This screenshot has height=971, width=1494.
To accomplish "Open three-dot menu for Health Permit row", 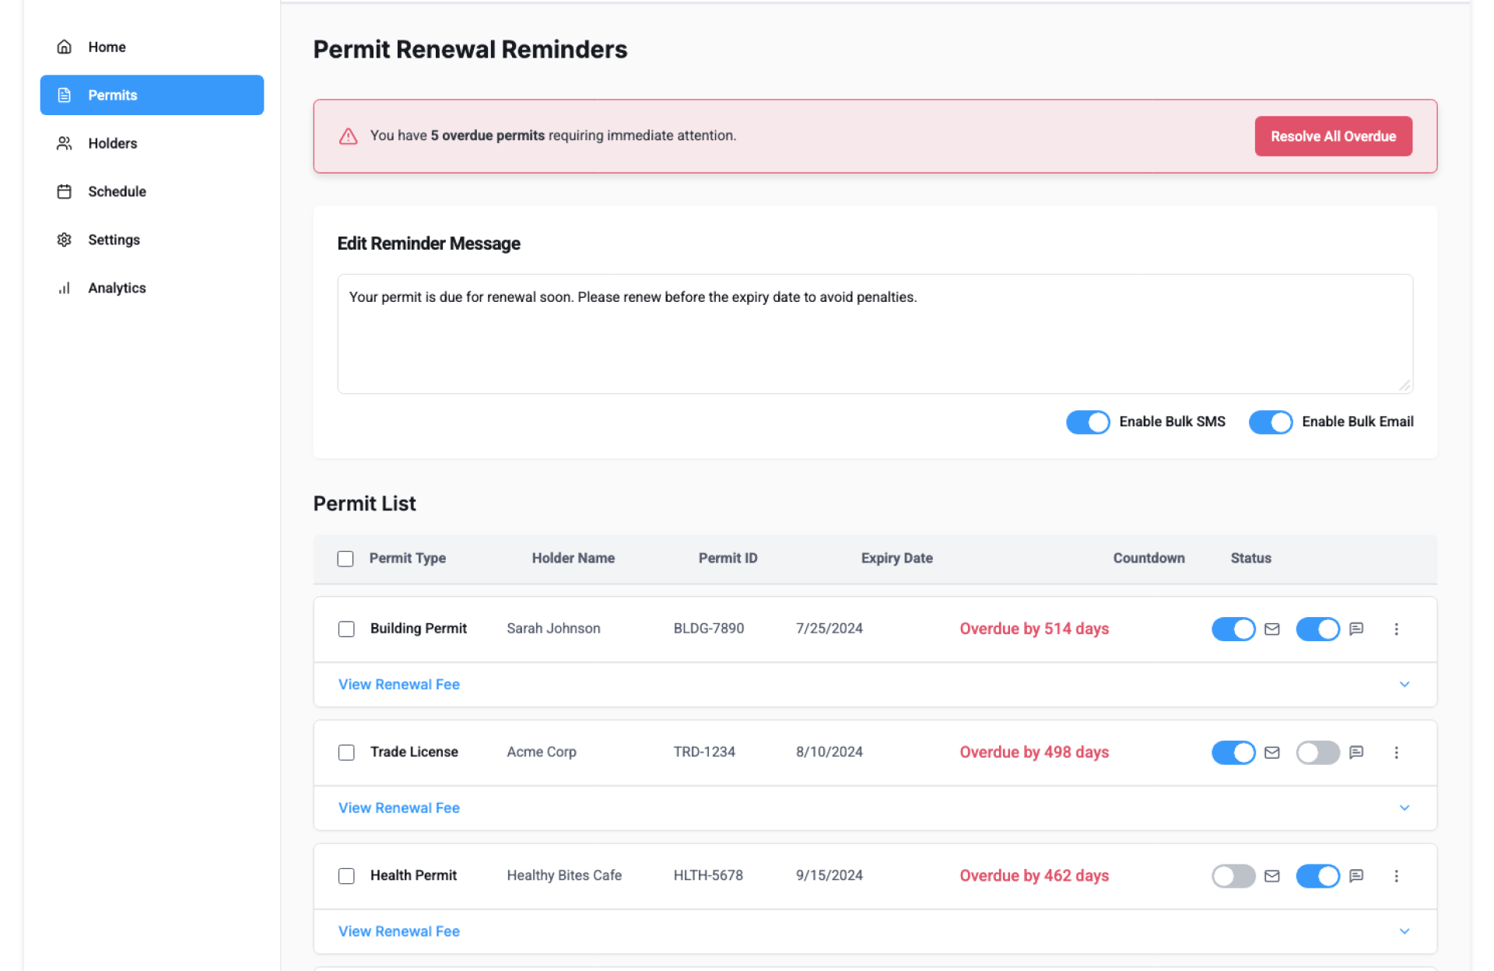I will pyautogui.click(x=1396, y=876).
